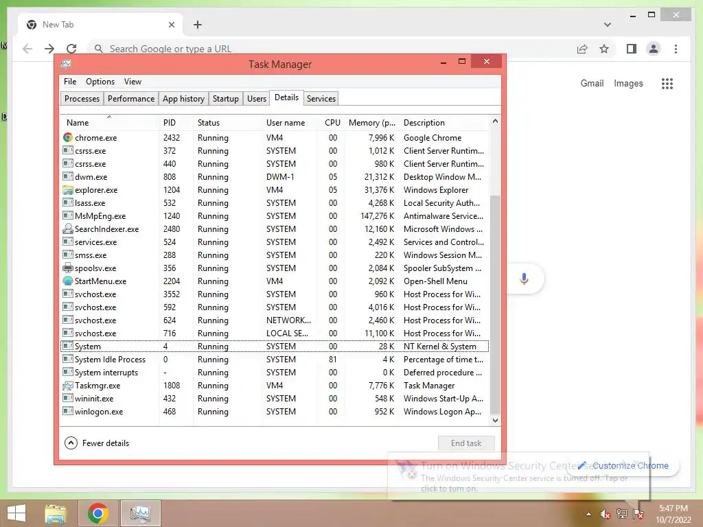Open the Options menu

pos(100,82)
